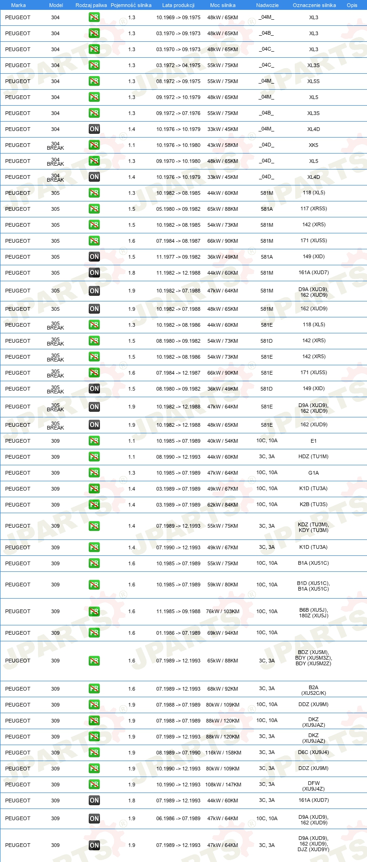Viewport: 367px width, 862px height.
Task: Click the B2A (XU52C/K) engine cell
Action: click(313, 690)
